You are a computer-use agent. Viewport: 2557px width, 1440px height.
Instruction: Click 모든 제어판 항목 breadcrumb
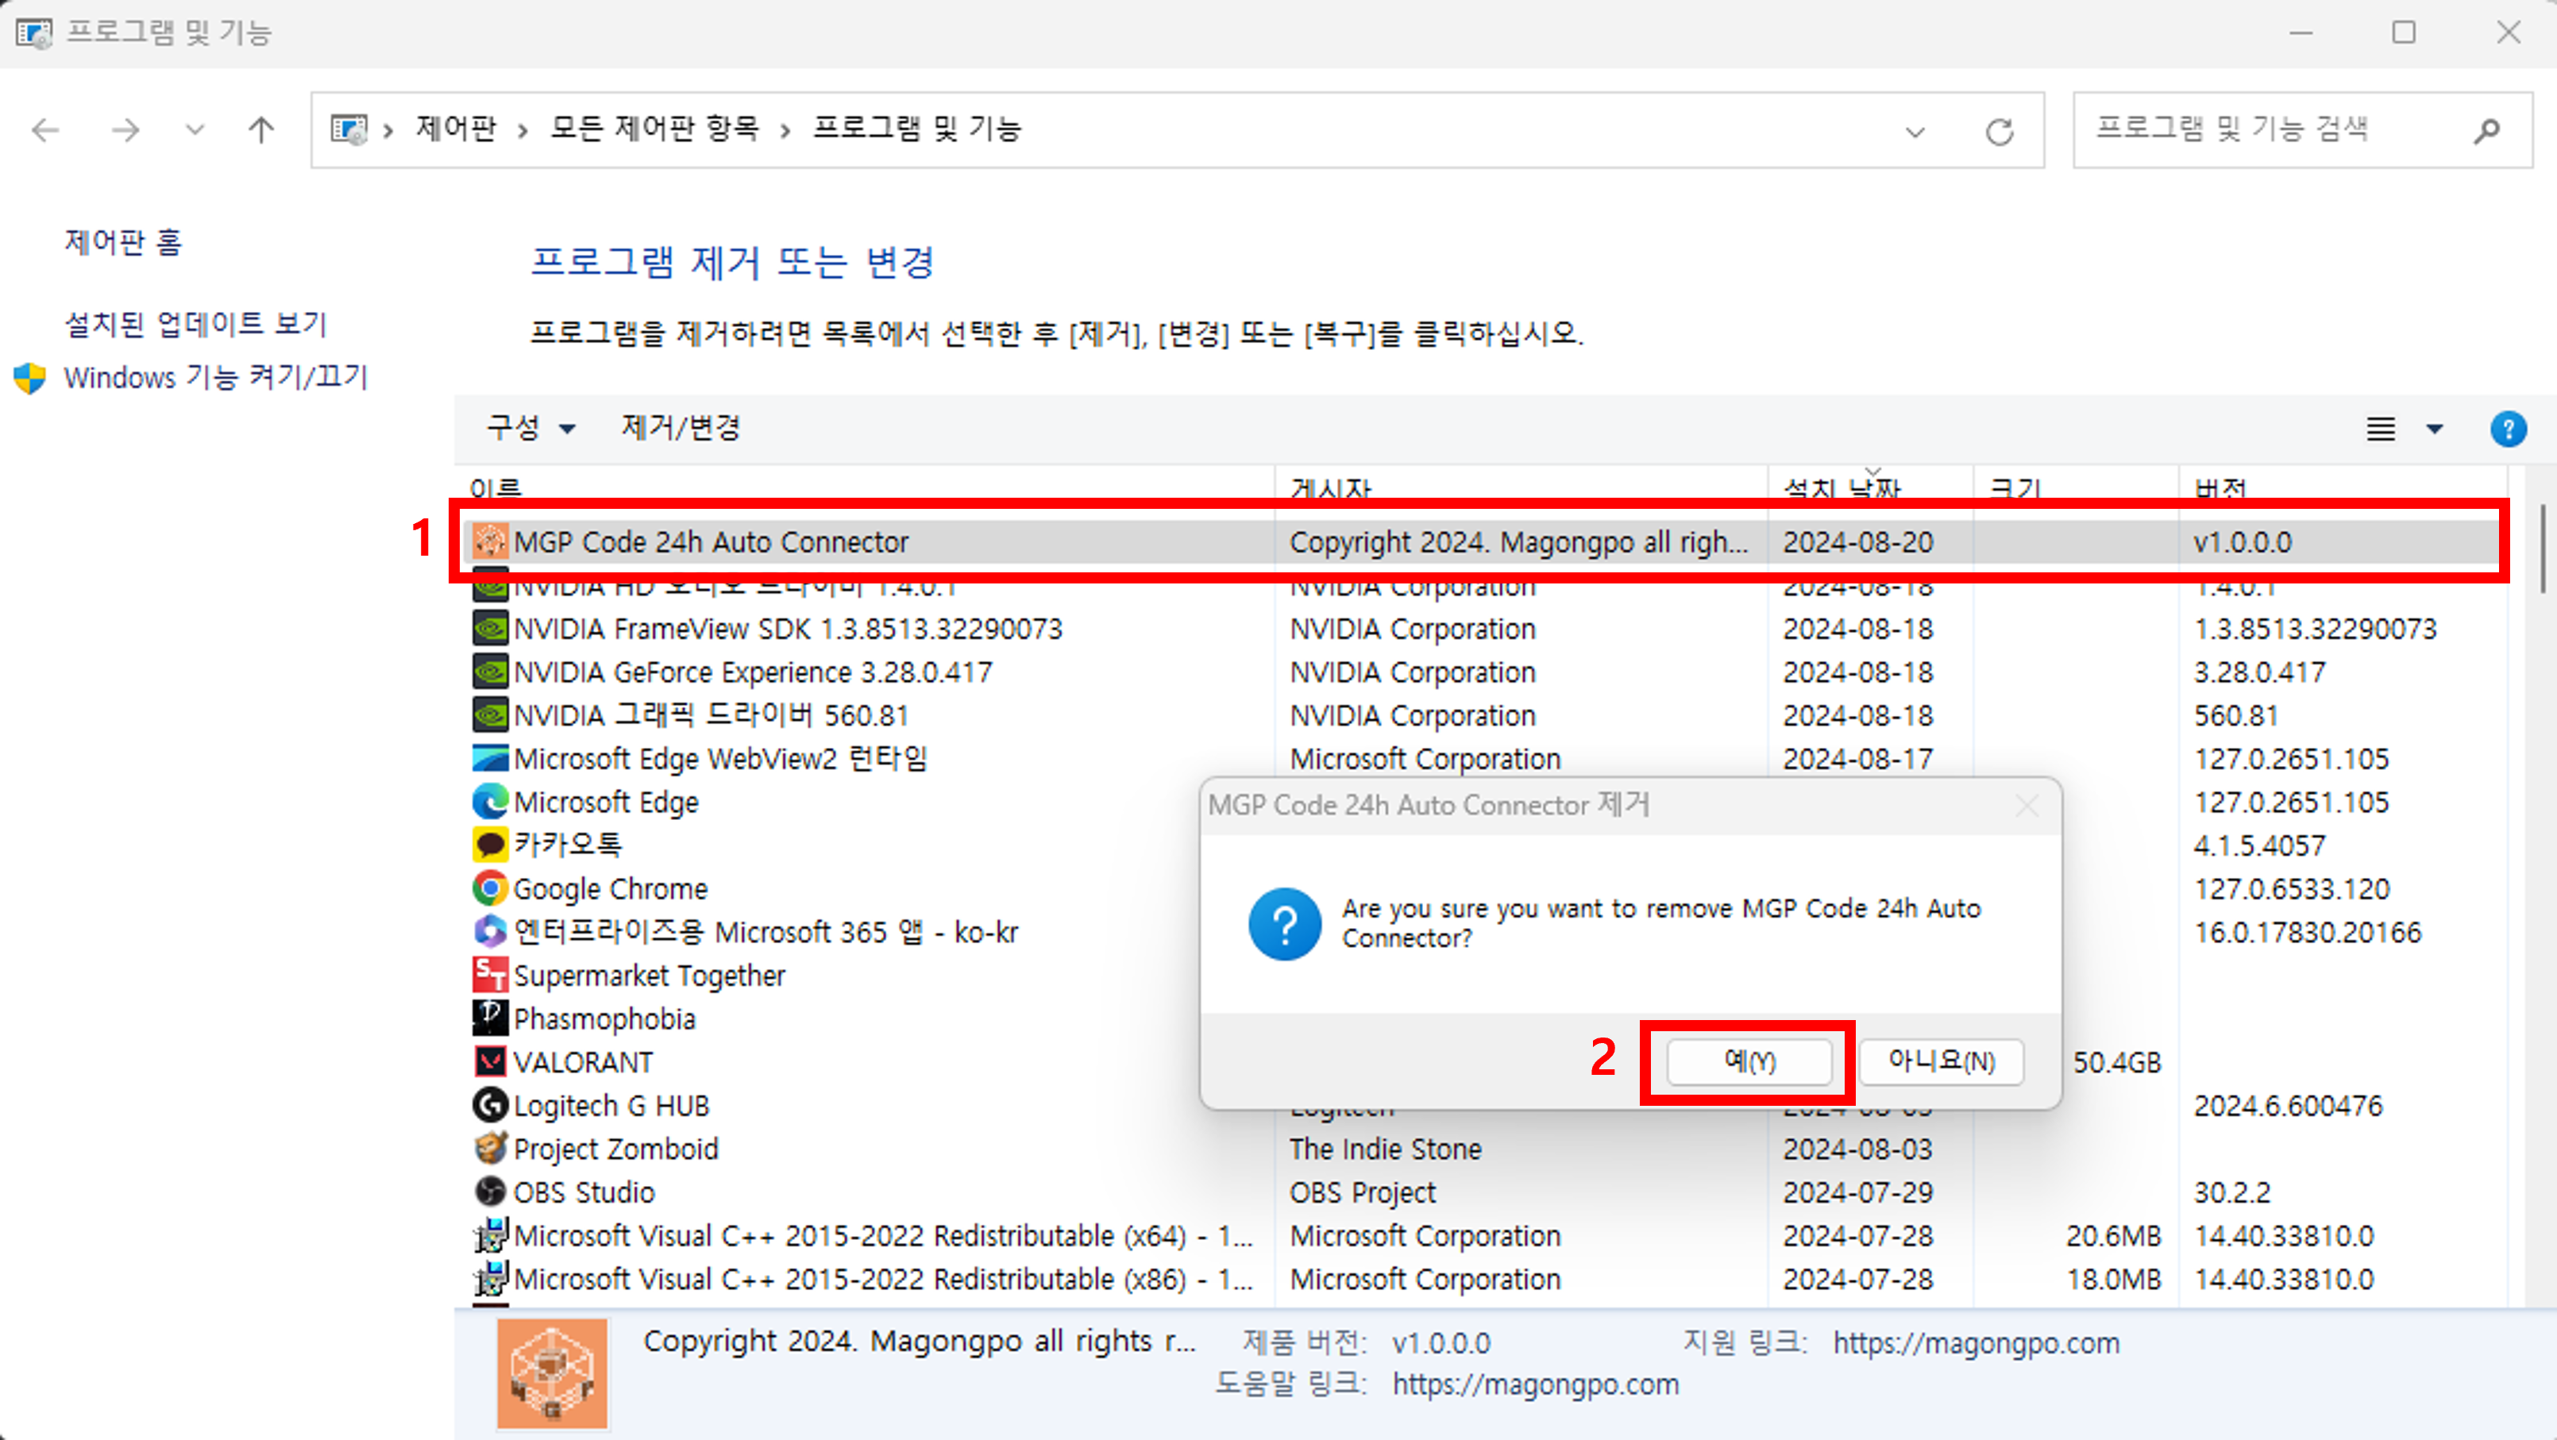[654, 128]
